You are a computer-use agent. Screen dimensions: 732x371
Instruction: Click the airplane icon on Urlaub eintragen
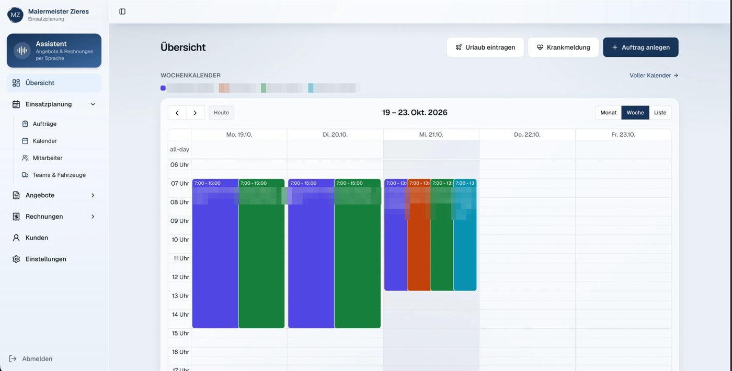click(459, 47)
